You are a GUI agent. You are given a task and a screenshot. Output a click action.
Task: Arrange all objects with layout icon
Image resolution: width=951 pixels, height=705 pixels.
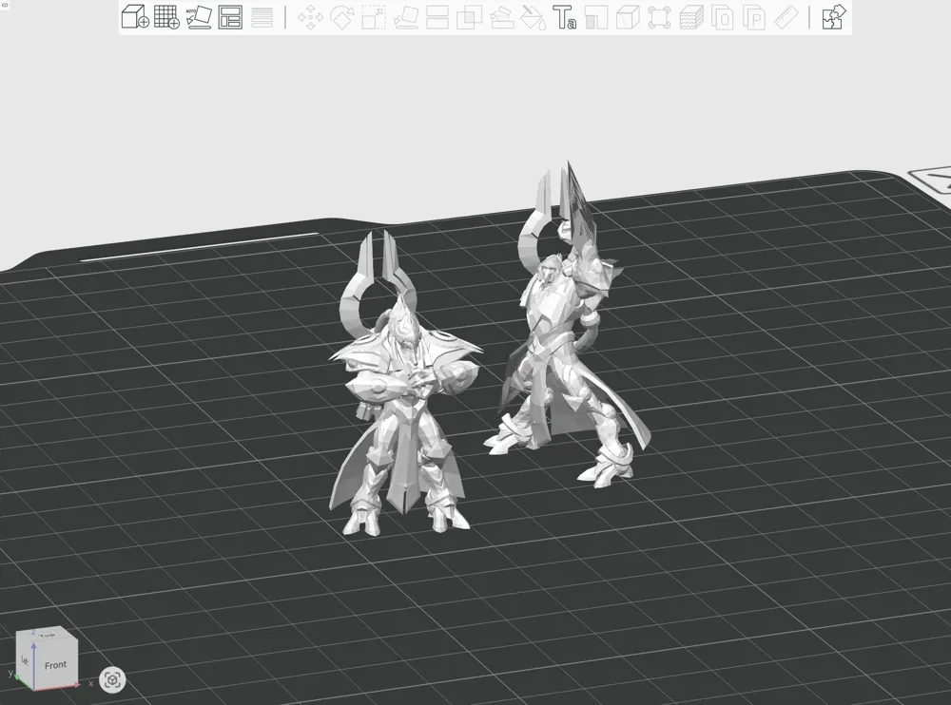(x=230, y=17)
